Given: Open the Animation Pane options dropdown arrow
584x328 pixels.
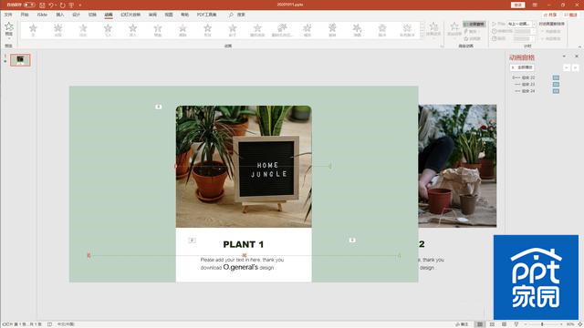Looking at the screenshot, I should click(x=564, y=56).
